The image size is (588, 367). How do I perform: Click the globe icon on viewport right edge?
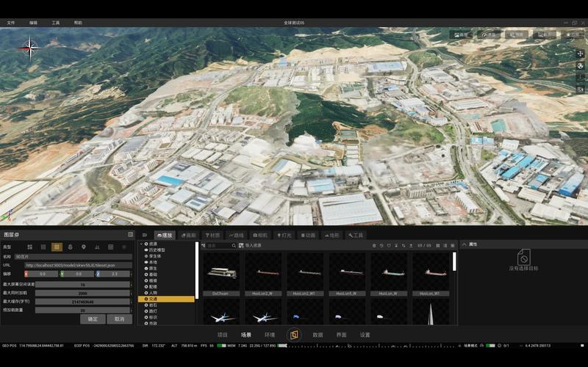580,66
